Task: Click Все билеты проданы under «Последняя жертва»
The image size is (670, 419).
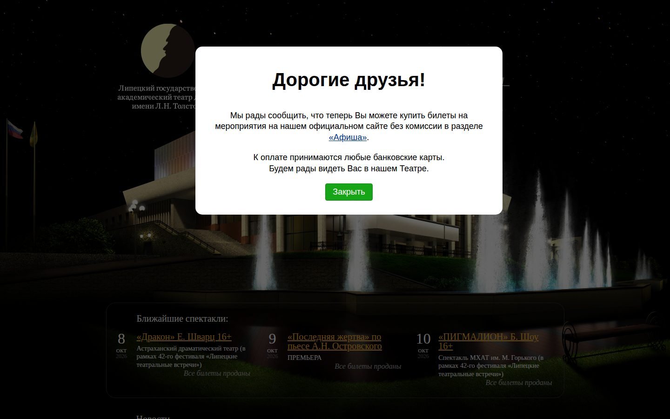Action: coord(368,366)
